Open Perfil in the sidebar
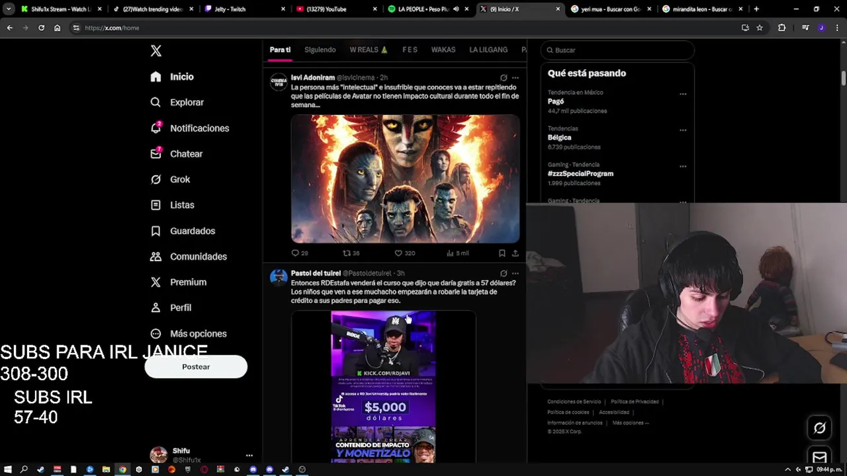The width and height of the screenshot is (847, 476). tap(171, 308)
